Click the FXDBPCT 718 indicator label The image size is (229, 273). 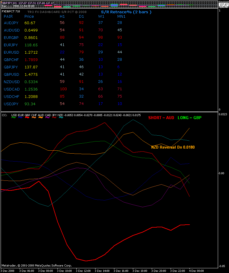point(11,11)
